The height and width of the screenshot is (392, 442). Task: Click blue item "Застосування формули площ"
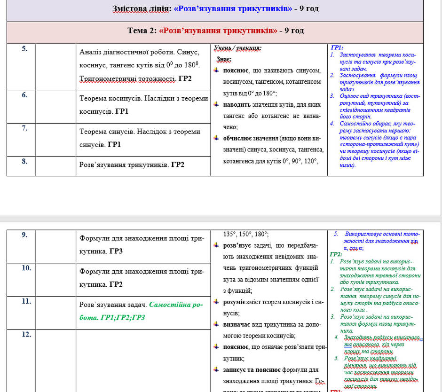379,76
